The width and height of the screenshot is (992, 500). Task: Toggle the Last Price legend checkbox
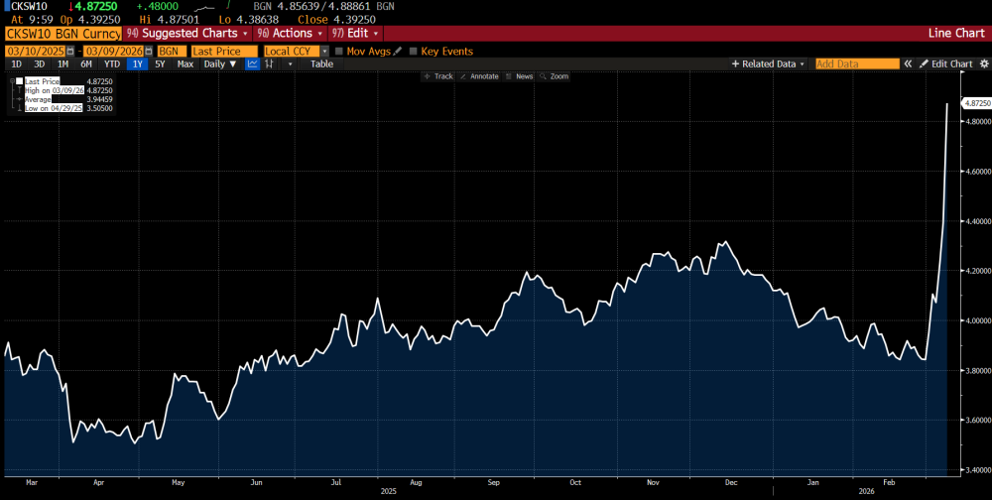pyautogui.click(x=20, y=81)
